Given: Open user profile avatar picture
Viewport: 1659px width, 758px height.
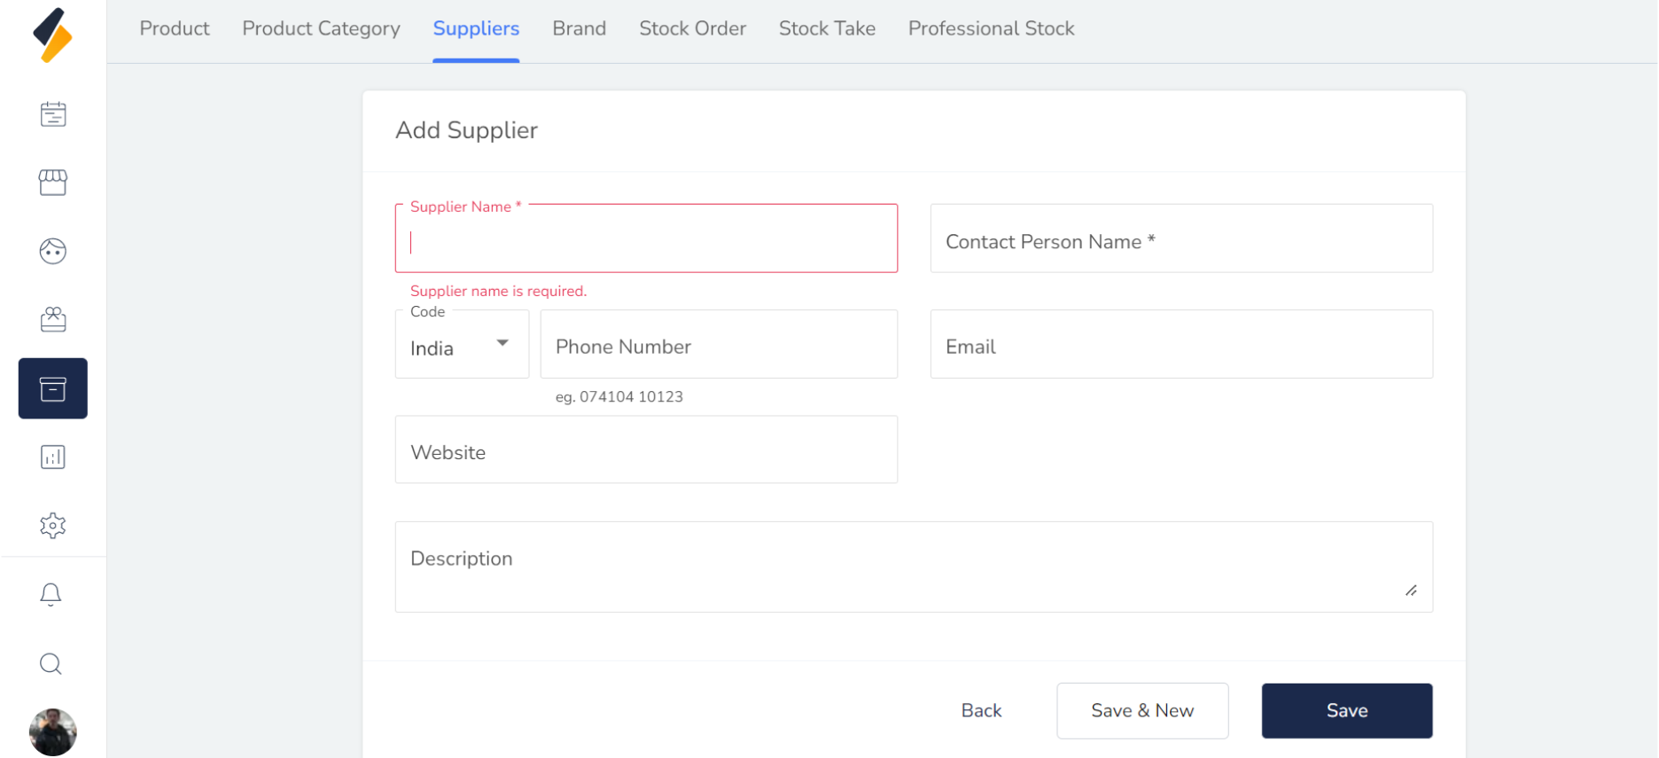Looking at the screenshot, I should click(53, 732).
